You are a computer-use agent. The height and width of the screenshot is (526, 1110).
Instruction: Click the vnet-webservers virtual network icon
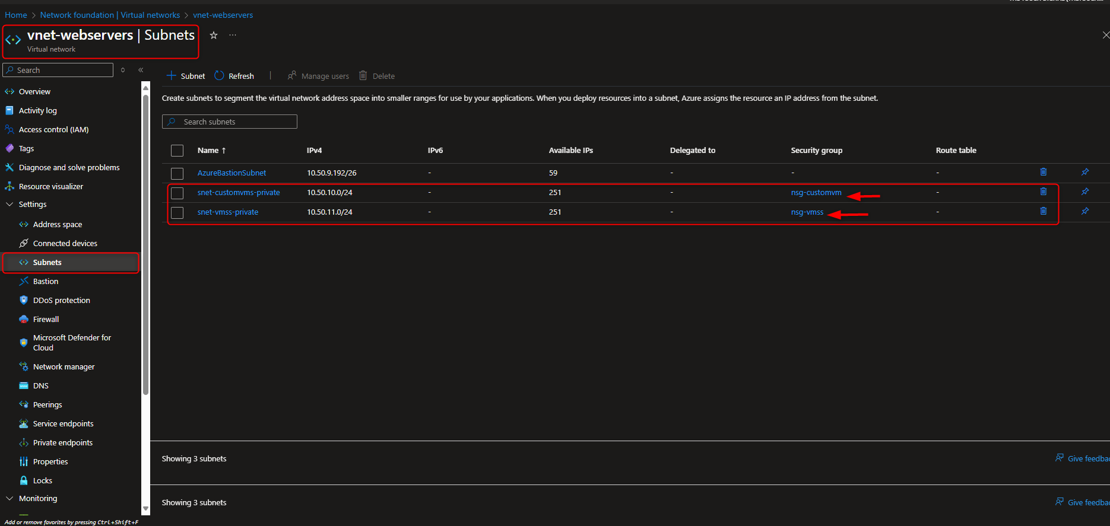13,40
